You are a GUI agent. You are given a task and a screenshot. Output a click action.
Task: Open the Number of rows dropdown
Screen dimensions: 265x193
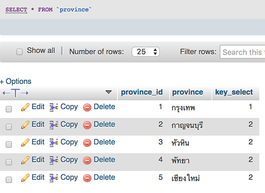coord(146,52)
